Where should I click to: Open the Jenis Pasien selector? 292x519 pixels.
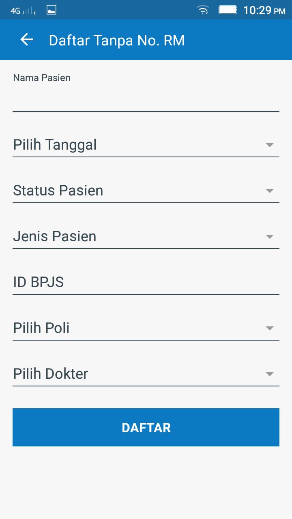[x=146, y=236]
